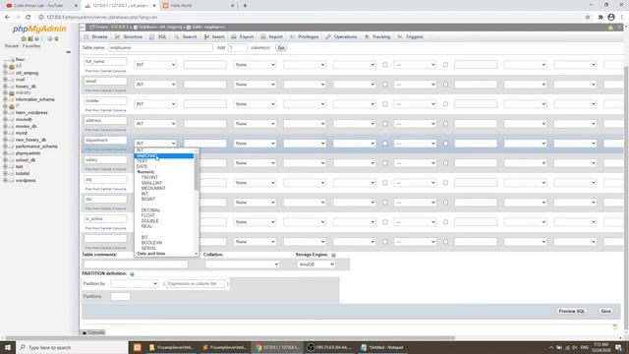Expand the hosiery_db database tree node
The width and height of the screenshot is (629, 354).
click(5, 87)
